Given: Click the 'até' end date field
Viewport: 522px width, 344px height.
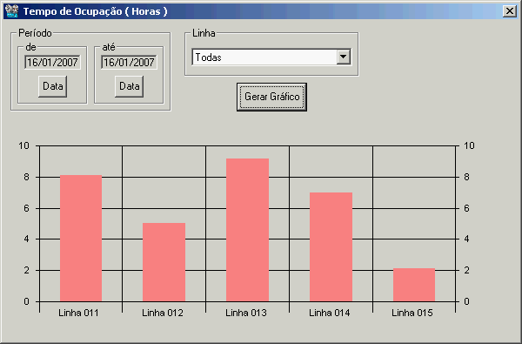Looking at the screenshot, I should [x=129, y=63].
